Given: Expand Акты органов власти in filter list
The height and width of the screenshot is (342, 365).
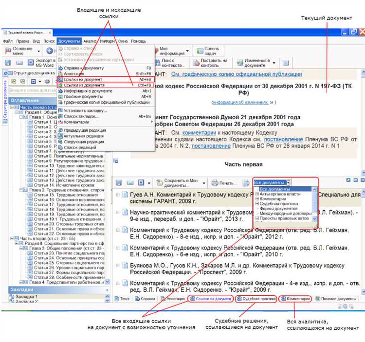Looking at the screenshot, I should pyautogui.click(x=257, y=194).
